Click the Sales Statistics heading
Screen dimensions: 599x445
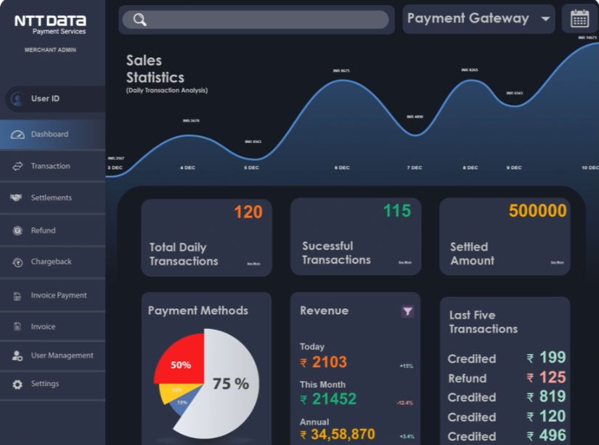155,69
